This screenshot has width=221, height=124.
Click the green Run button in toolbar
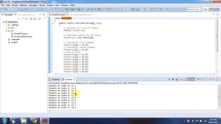point(73,9)
